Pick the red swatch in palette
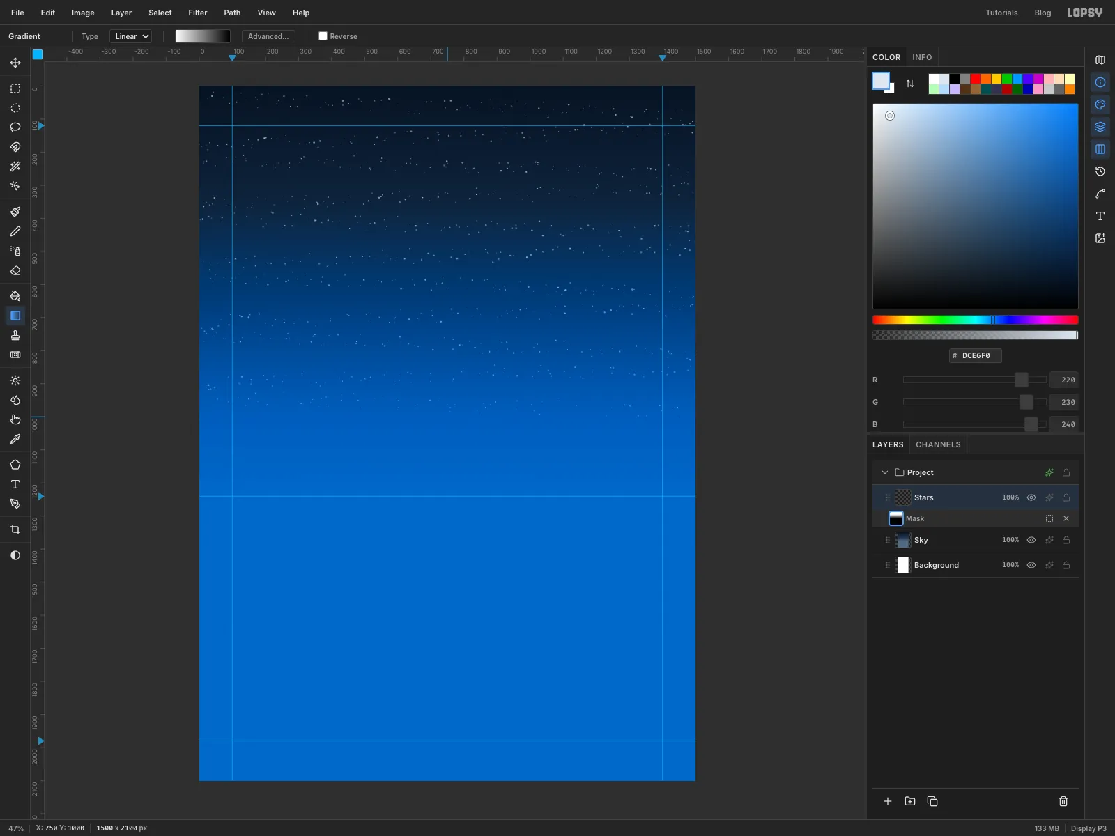 click(976, 79)
